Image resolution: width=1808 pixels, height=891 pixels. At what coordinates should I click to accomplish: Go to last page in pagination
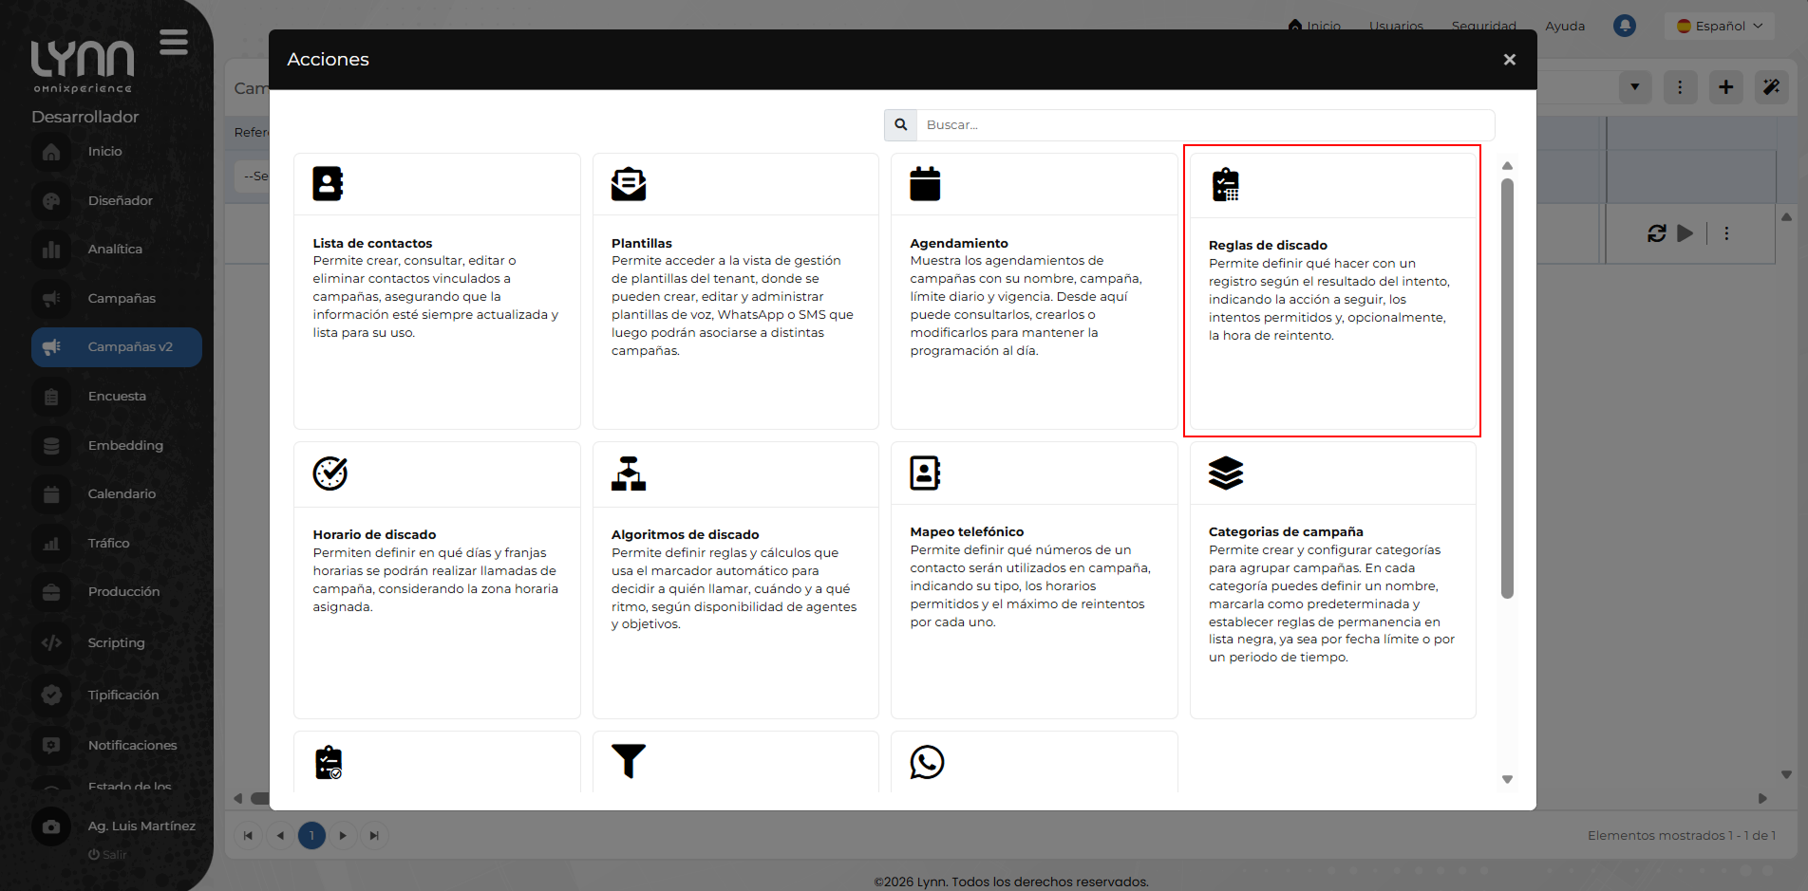tap(374, 836)
